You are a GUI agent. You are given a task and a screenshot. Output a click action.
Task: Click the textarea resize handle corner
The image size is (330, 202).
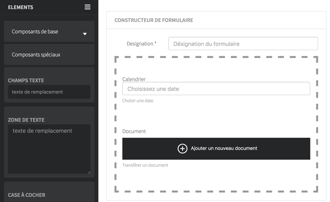point(89,172)
